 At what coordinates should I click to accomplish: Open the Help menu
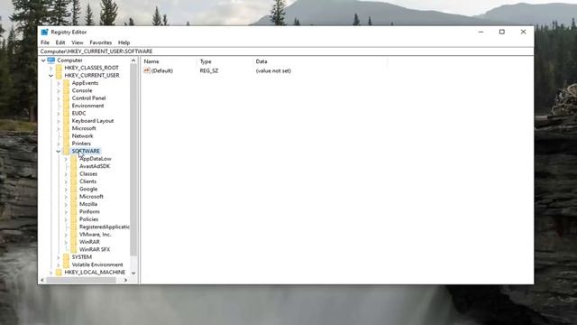pos(124,42)
